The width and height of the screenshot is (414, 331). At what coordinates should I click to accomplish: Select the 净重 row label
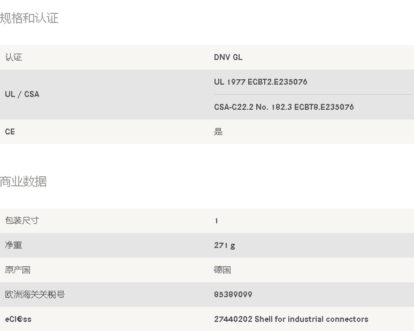14,245
